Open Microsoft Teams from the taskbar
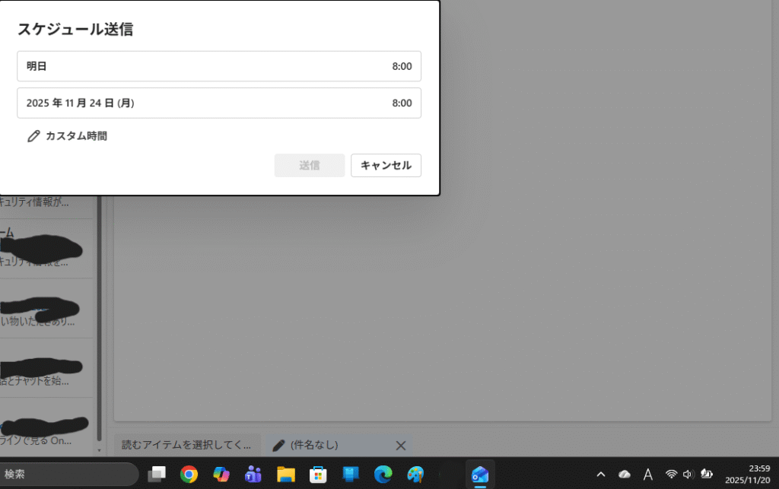779x489 pixels. coord(253,475)
